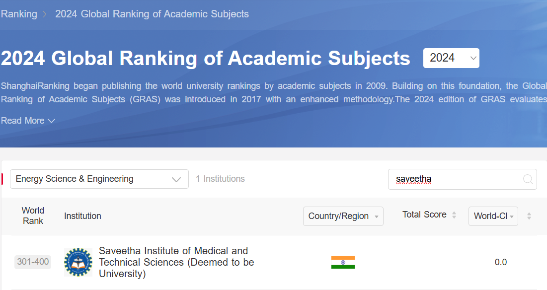Click the breadcrumb separator chevron
Viewport: 547px width, 290px height.
[45, 14]
